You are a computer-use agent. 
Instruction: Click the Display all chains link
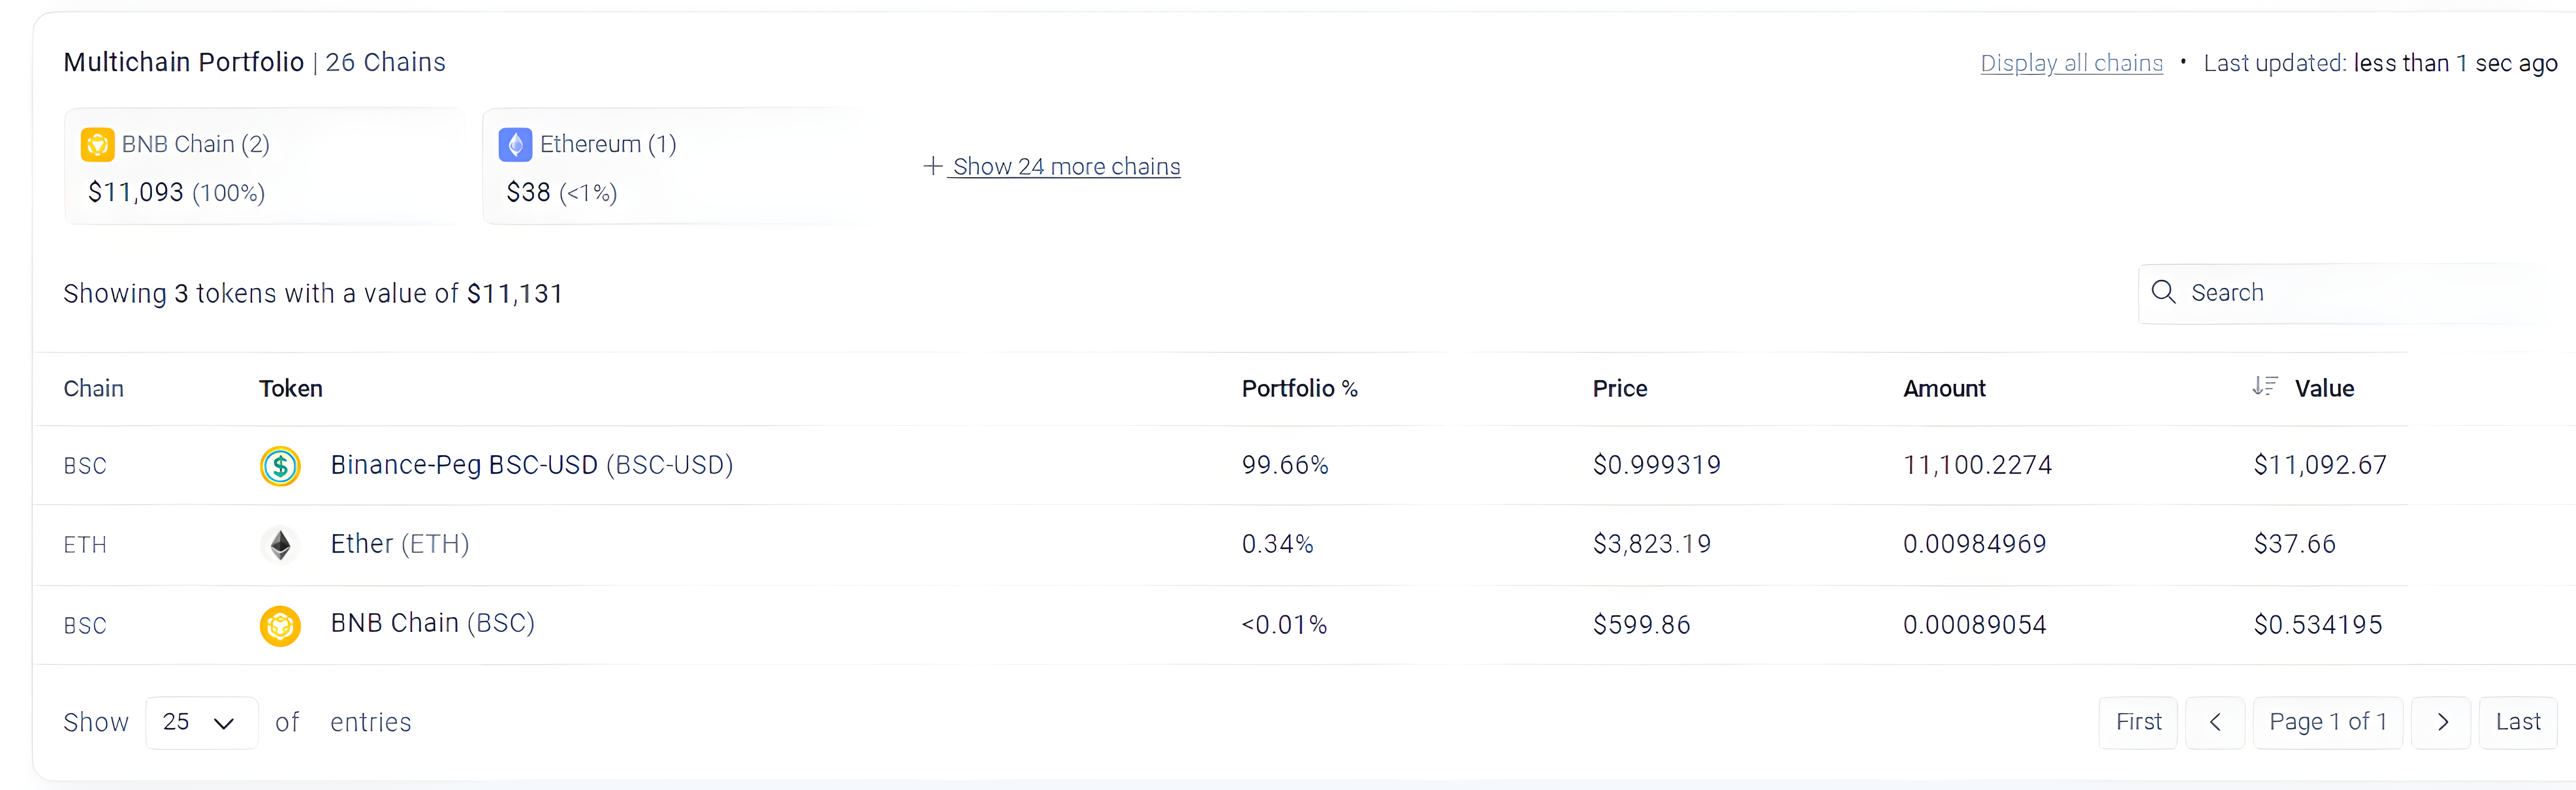tap(2071, 63)
